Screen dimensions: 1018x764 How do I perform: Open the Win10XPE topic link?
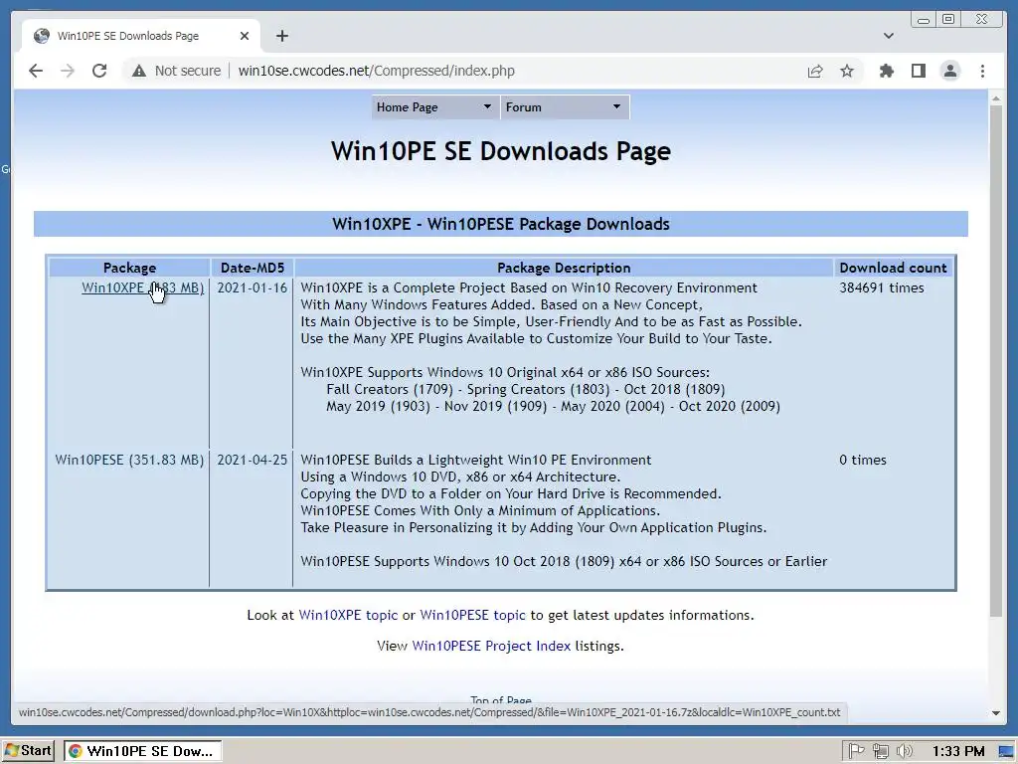pyautogui.click(x=348, y=615)
